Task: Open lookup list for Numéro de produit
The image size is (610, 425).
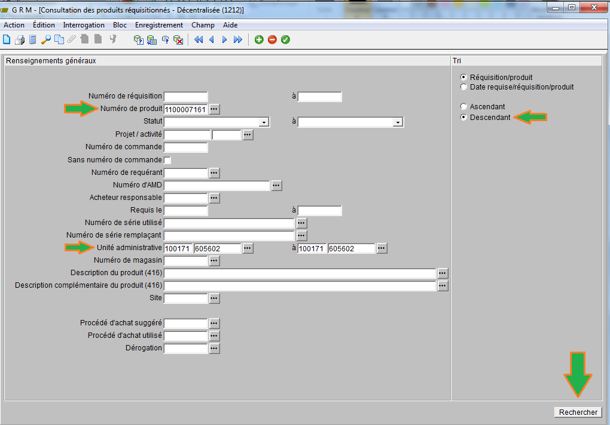Action: pos(214,109)
